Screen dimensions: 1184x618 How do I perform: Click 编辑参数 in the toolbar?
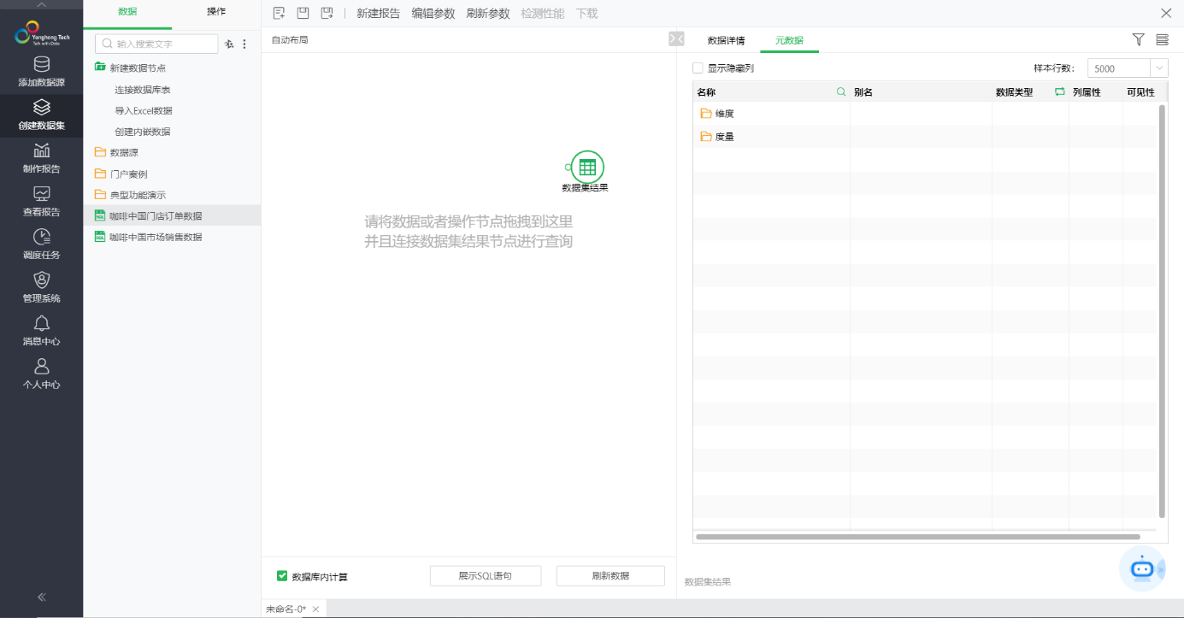(433, 14)
